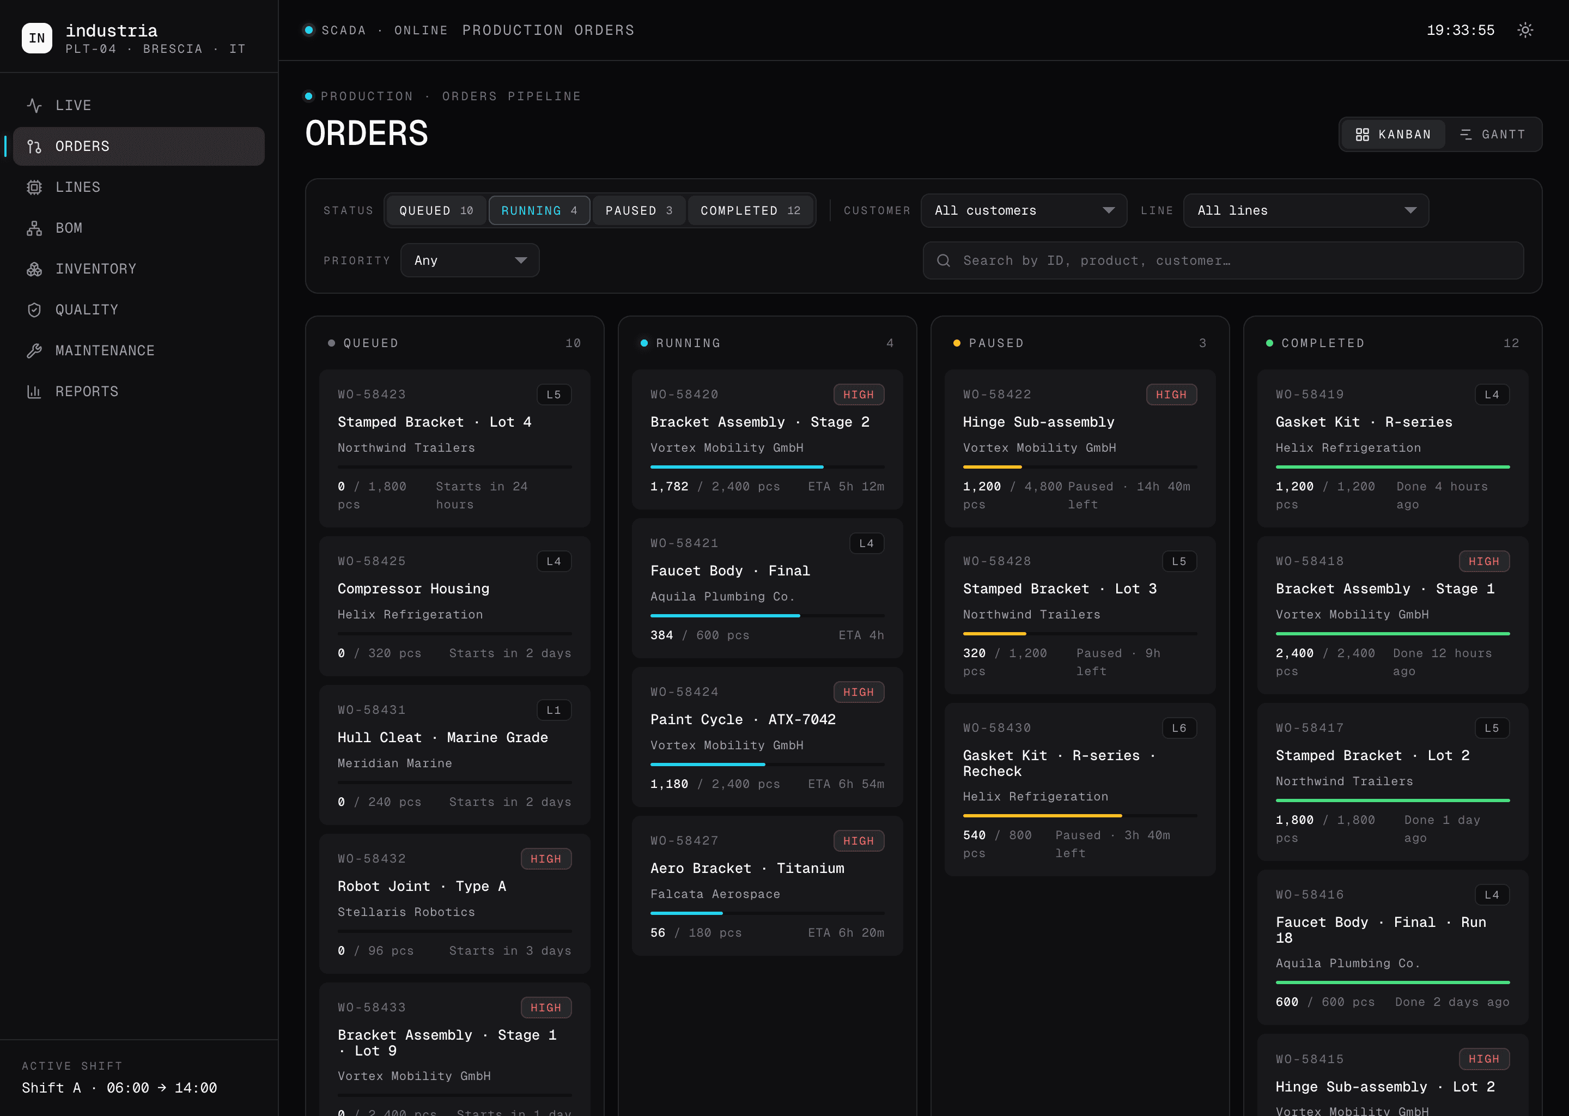Image resolution: width=1569 pixels, height=1116 pixels.
Task: Click Falcata Aerospace customer name
Action: pyautogui.click(x=715, y=894)
